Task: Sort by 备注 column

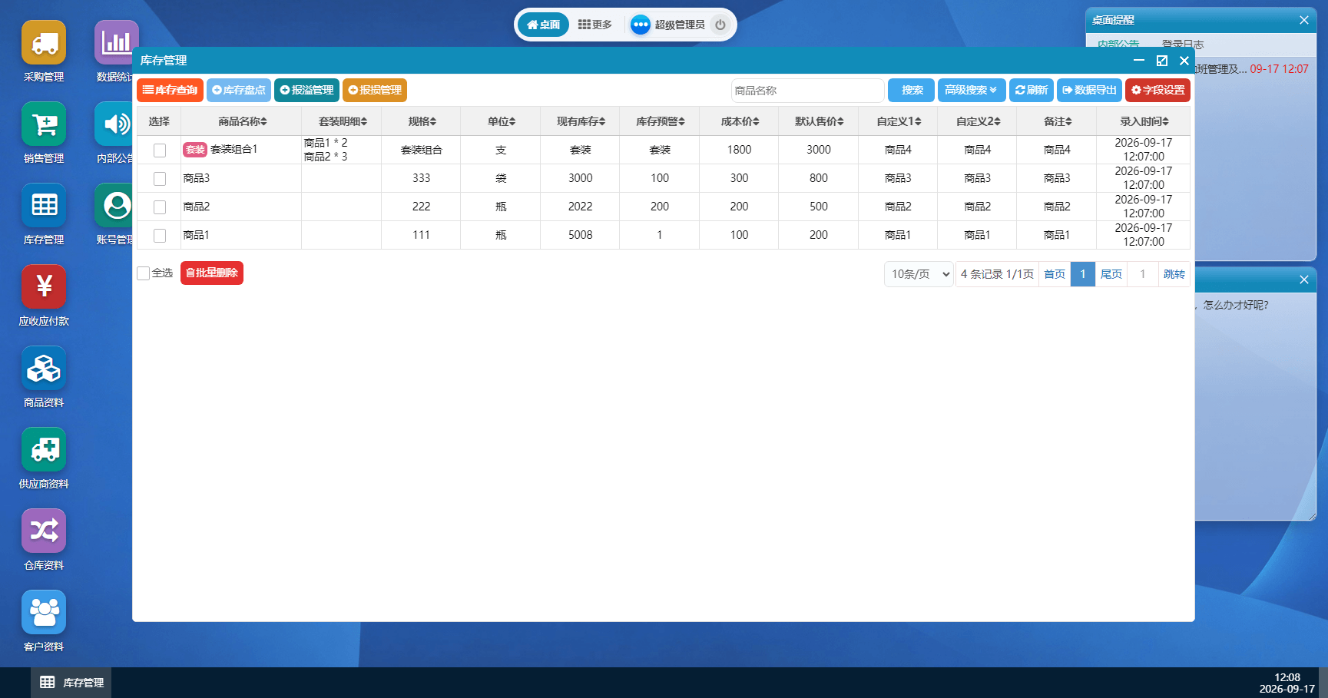Action: [1057, 121]
